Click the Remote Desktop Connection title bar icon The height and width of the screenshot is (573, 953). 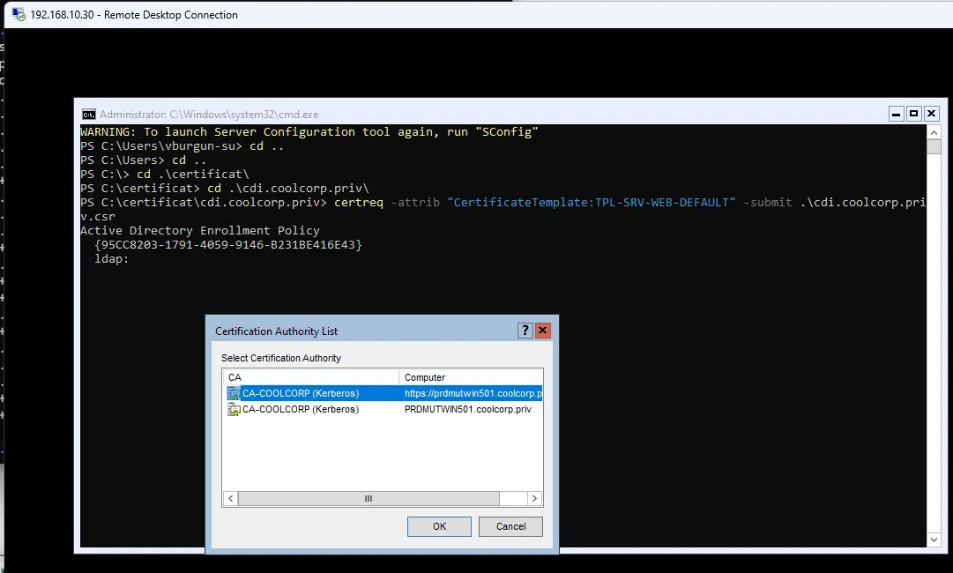click(18, 15)
